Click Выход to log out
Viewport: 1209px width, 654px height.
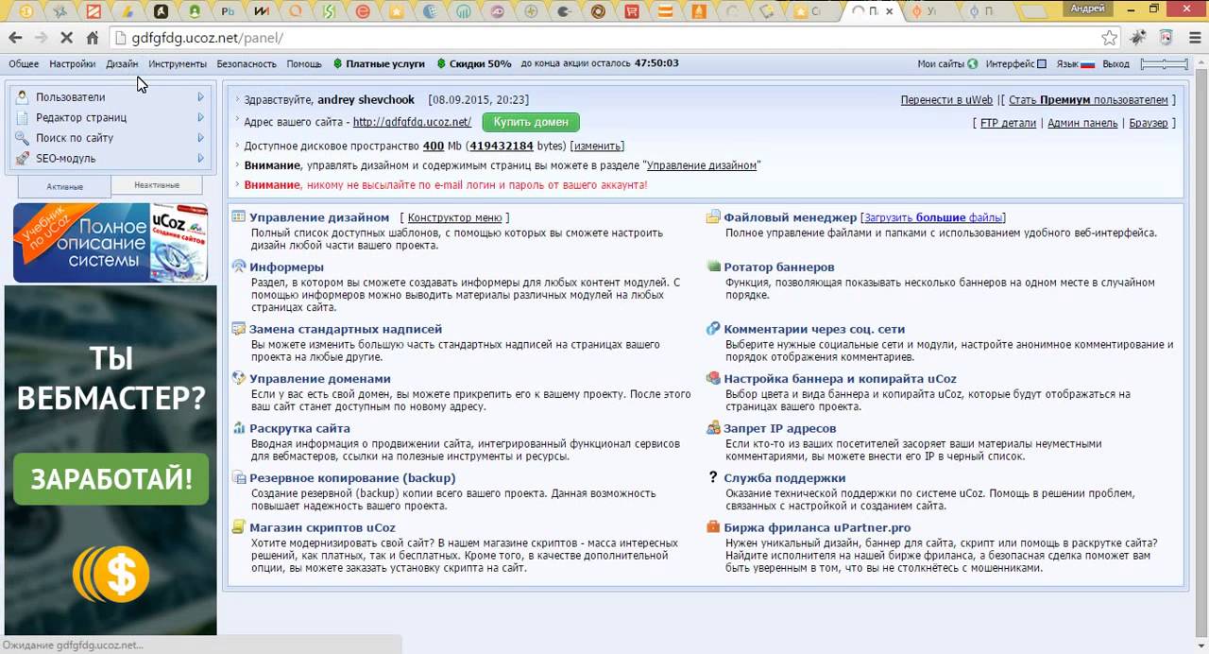1115,64
